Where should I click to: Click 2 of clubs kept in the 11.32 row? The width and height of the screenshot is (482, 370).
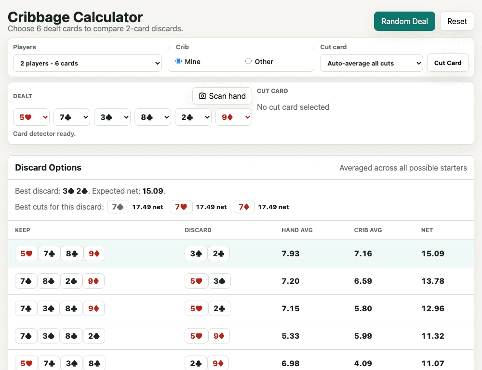click(94, 336)
